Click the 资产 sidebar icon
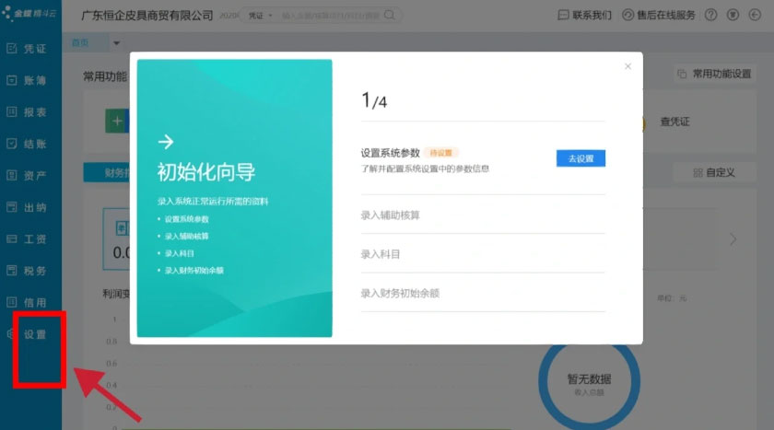 pyautogui.click(x=12, y=175)
